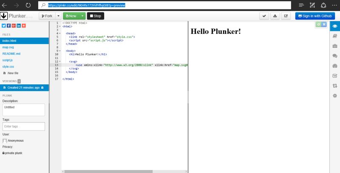
Task: Click the orange plus share icon
Action: 24,25
